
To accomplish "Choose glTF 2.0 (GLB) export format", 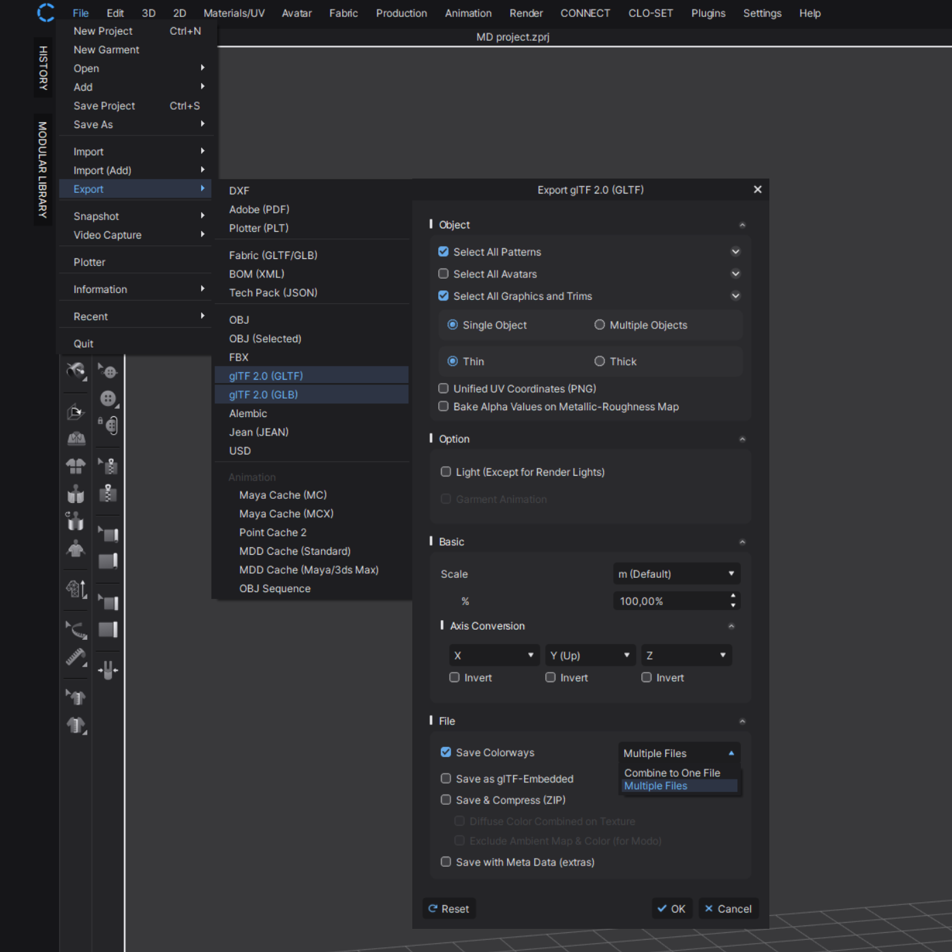I will [311, 395].
